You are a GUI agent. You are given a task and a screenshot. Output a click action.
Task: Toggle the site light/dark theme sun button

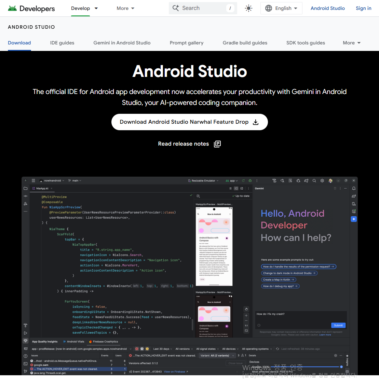[x=248, y=8]
